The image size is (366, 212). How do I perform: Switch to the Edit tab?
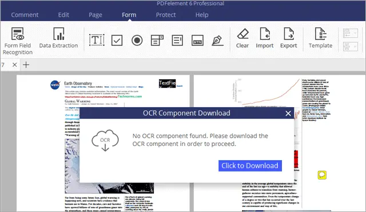point(63,15)
